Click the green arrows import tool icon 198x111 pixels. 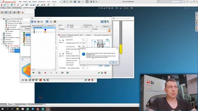(33, 73)
